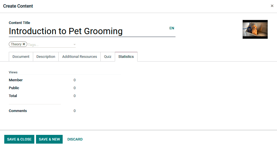Open the EN translation button
This screenshot has width=277, height=147.
(x=172, y=28)
